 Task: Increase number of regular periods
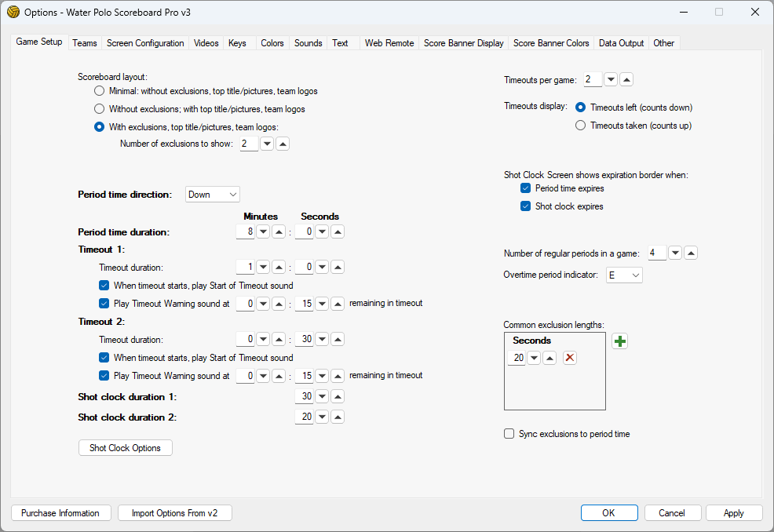pos(691,253)
